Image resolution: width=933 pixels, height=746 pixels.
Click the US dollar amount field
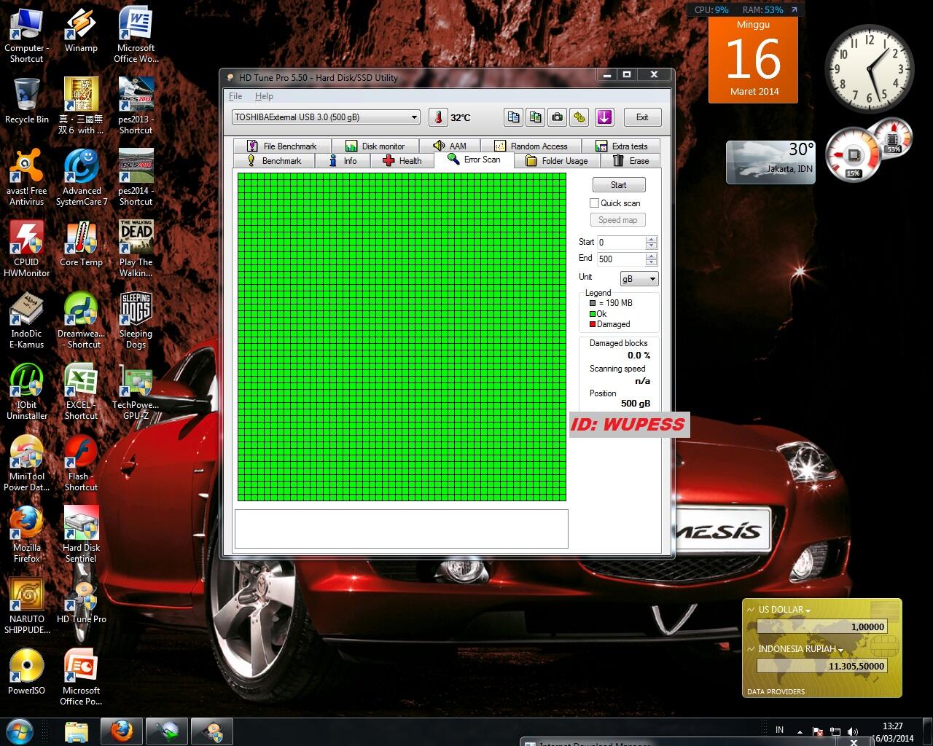click(x=821, y=627)
